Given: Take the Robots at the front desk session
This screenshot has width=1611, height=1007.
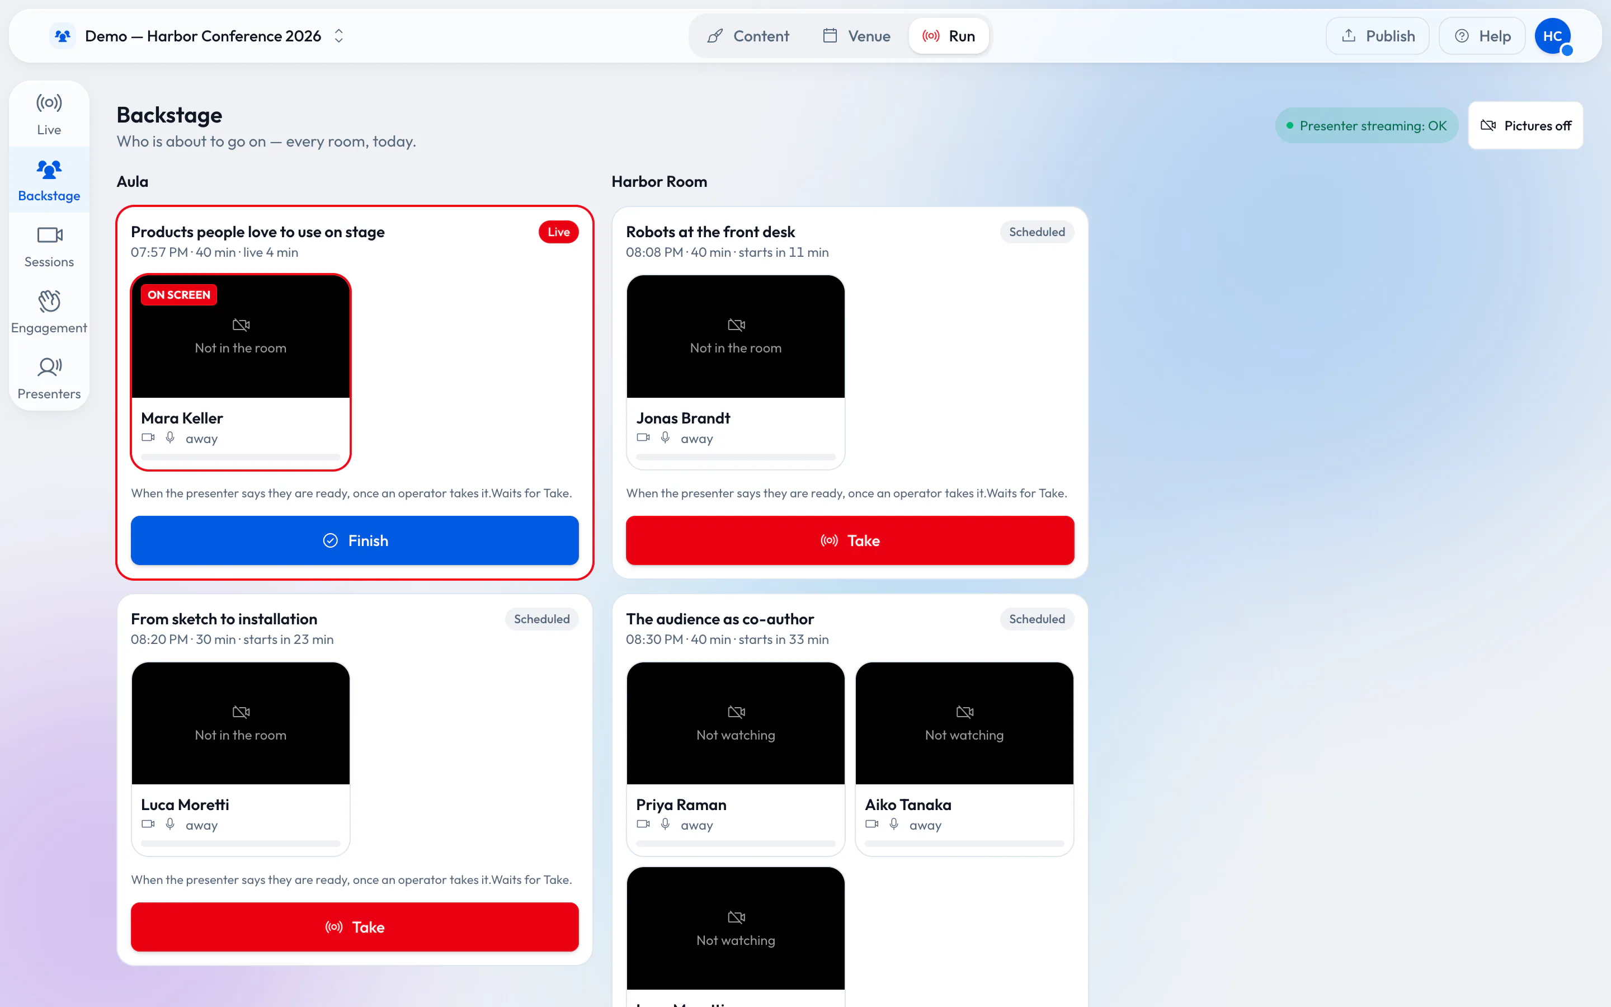Looking at the screenshot, I should [x=850, y=540].
